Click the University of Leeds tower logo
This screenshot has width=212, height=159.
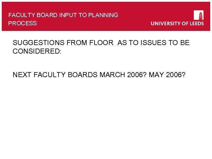[199, 15]
